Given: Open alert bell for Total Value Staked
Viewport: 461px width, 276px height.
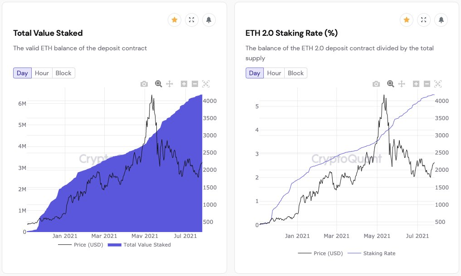Looking at the screenshot, I should pos(209,20).
